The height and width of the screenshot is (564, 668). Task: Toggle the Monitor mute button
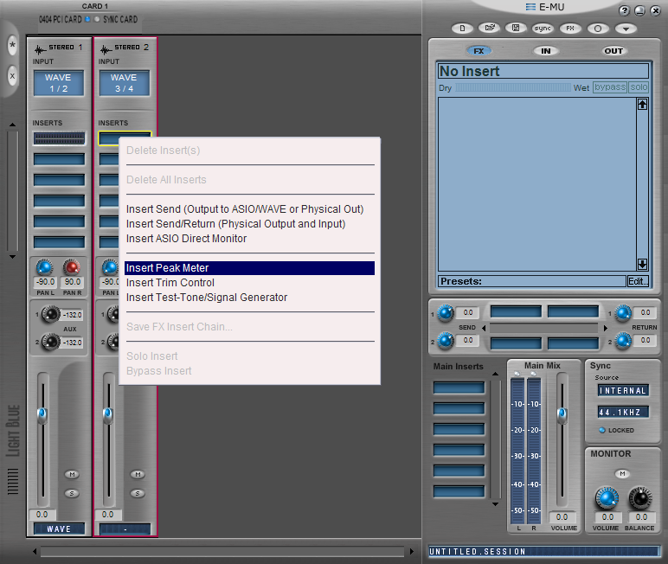(622, 474)
